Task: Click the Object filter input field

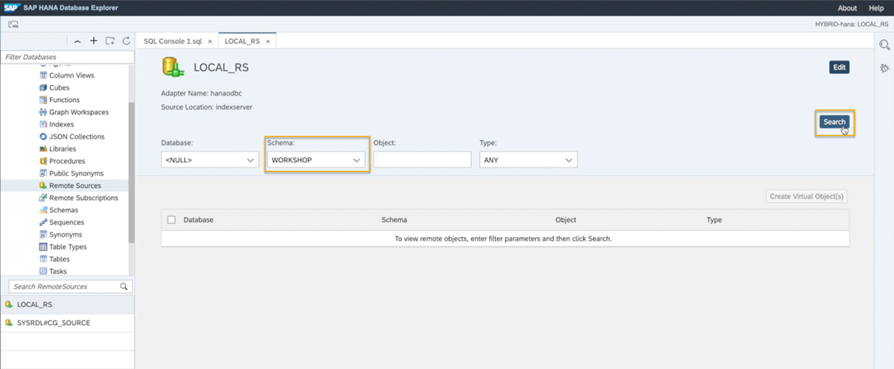Action: [423, 160]
